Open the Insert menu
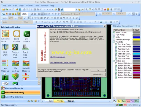This screenshot has width=141, height=107. [22, 6]
